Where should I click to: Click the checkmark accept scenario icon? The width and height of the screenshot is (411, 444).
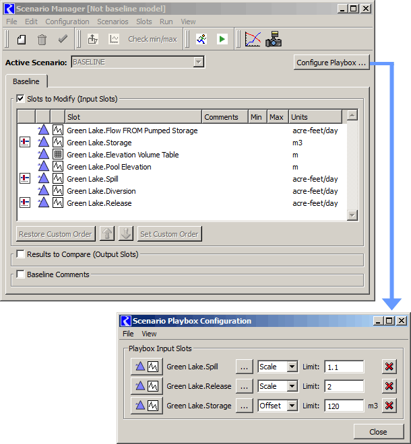tap(63, 39)
